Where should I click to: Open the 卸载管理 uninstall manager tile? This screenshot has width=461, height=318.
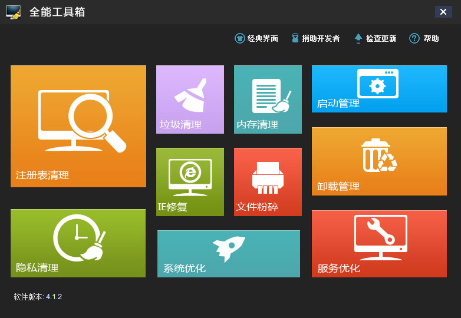379,161
